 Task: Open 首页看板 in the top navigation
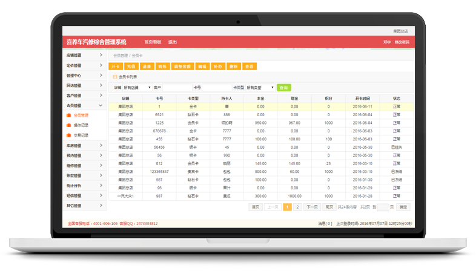pos(153,42)
